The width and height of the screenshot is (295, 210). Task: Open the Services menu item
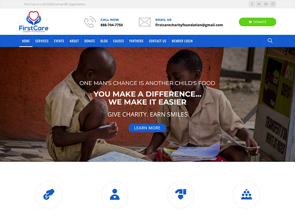[42, 41]
